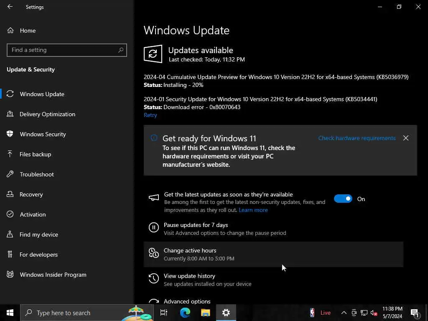This screenshot has height=321, width=428.
Task: Open Recovery settings
Action: (31, 194)
